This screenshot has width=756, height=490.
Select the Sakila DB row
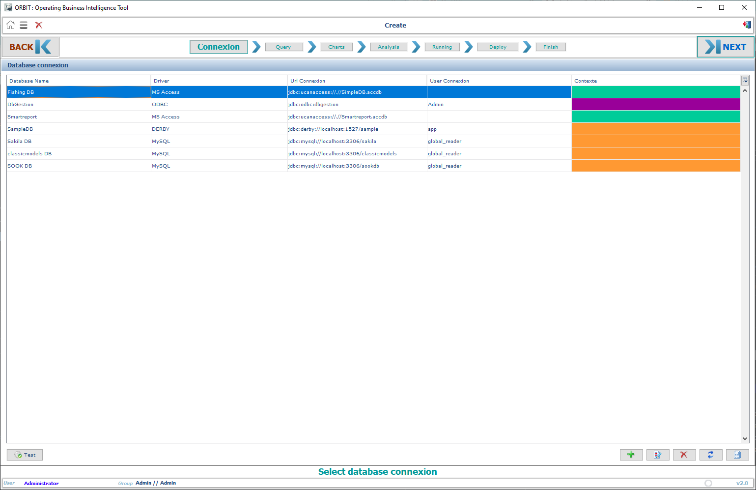[373, 141]
